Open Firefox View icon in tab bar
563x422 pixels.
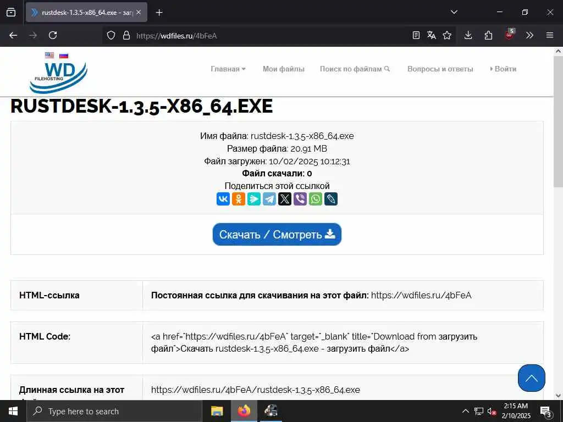[11, 12]
